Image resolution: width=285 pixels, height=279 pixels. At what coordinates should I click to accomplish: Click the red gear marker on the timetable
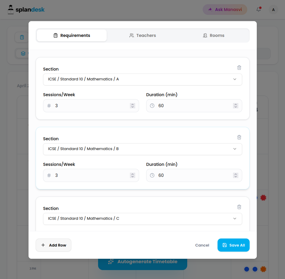tap(263, 198)
